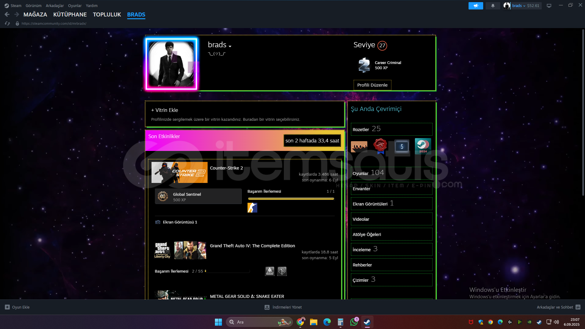Open the Steam menu logo
This screenshot has height=329, width=585.
(6, 5)
